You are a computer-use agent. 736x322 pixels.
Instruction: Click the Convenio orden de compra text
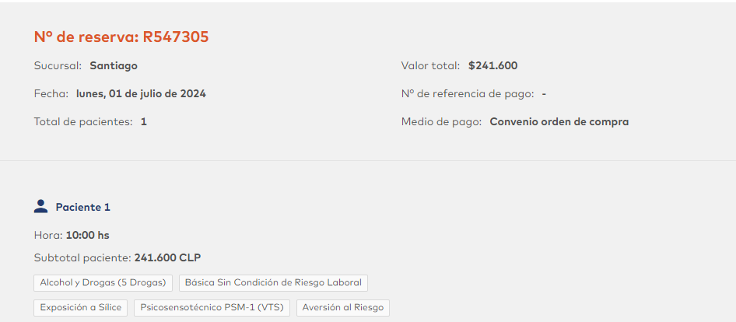(559, 122)
